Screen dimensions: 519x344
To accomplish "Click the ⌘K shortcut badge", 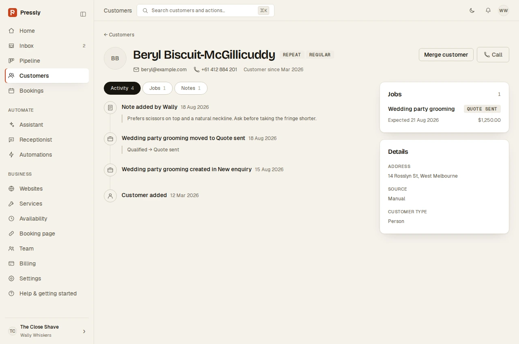I will [x=264, y=11].
